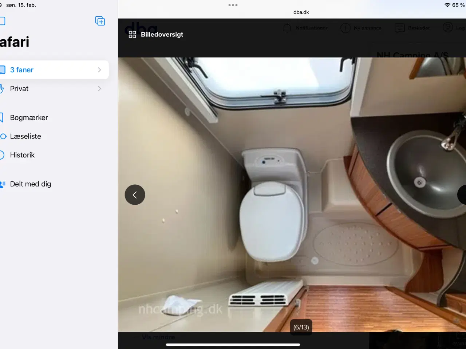Open Bogmærker in the sidebar

click(x=29, y=117)
